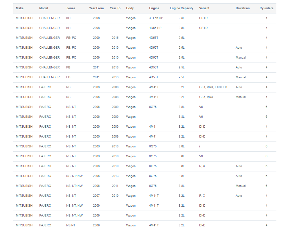
Task: Click the Engine column header
Action: click(154, 8)
